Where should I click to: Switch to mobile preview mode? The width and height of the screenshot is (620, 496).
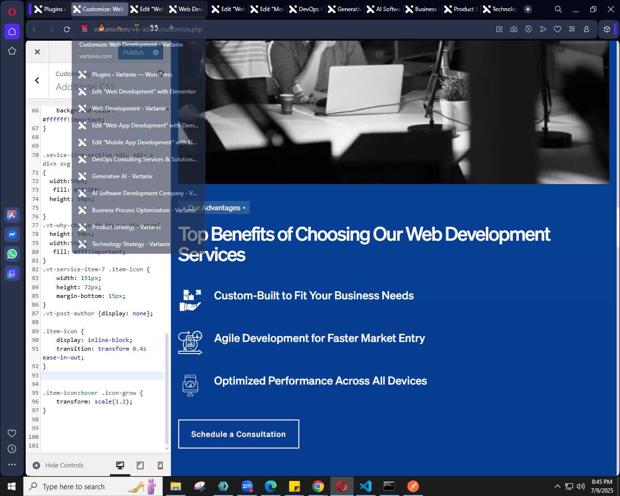coord(160,465)
